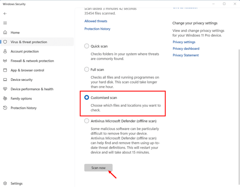Select Microsoft Defender offline scan radio button
The height and width of the screenshot is (187, 240).
(x=87, y=121)
